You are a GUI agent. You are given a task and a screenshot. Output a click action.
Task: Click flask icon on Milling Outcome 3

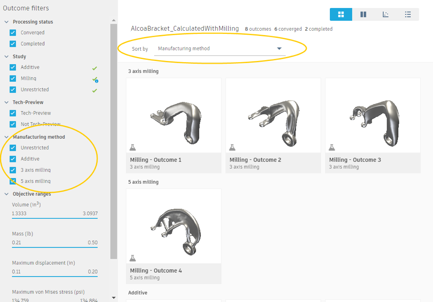(x=332, y=148)
